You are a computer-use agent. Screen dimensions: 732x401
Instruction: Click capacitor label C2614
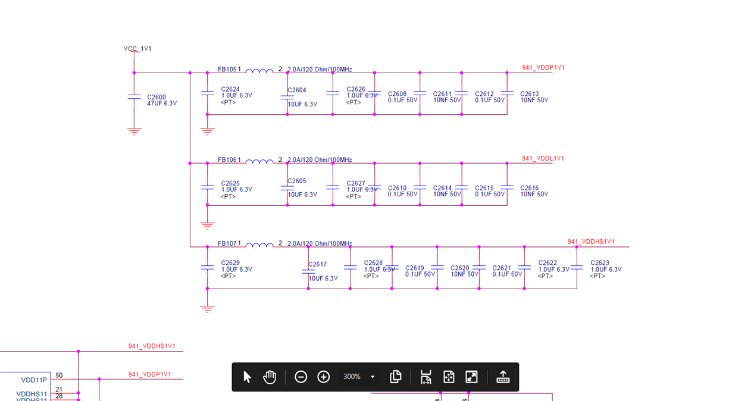point(442,188)
